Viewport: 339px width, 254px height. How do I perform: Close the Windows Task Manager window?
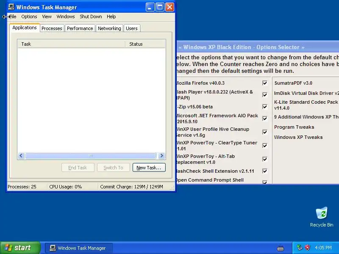click(x=170, y=7)
